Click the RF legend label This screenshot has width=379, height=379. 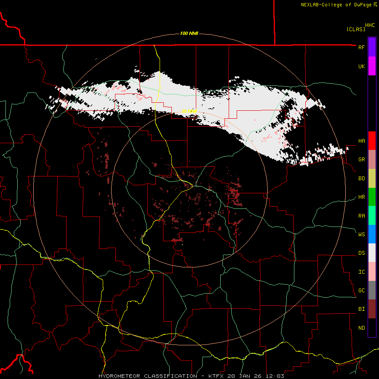pos(361,47)
